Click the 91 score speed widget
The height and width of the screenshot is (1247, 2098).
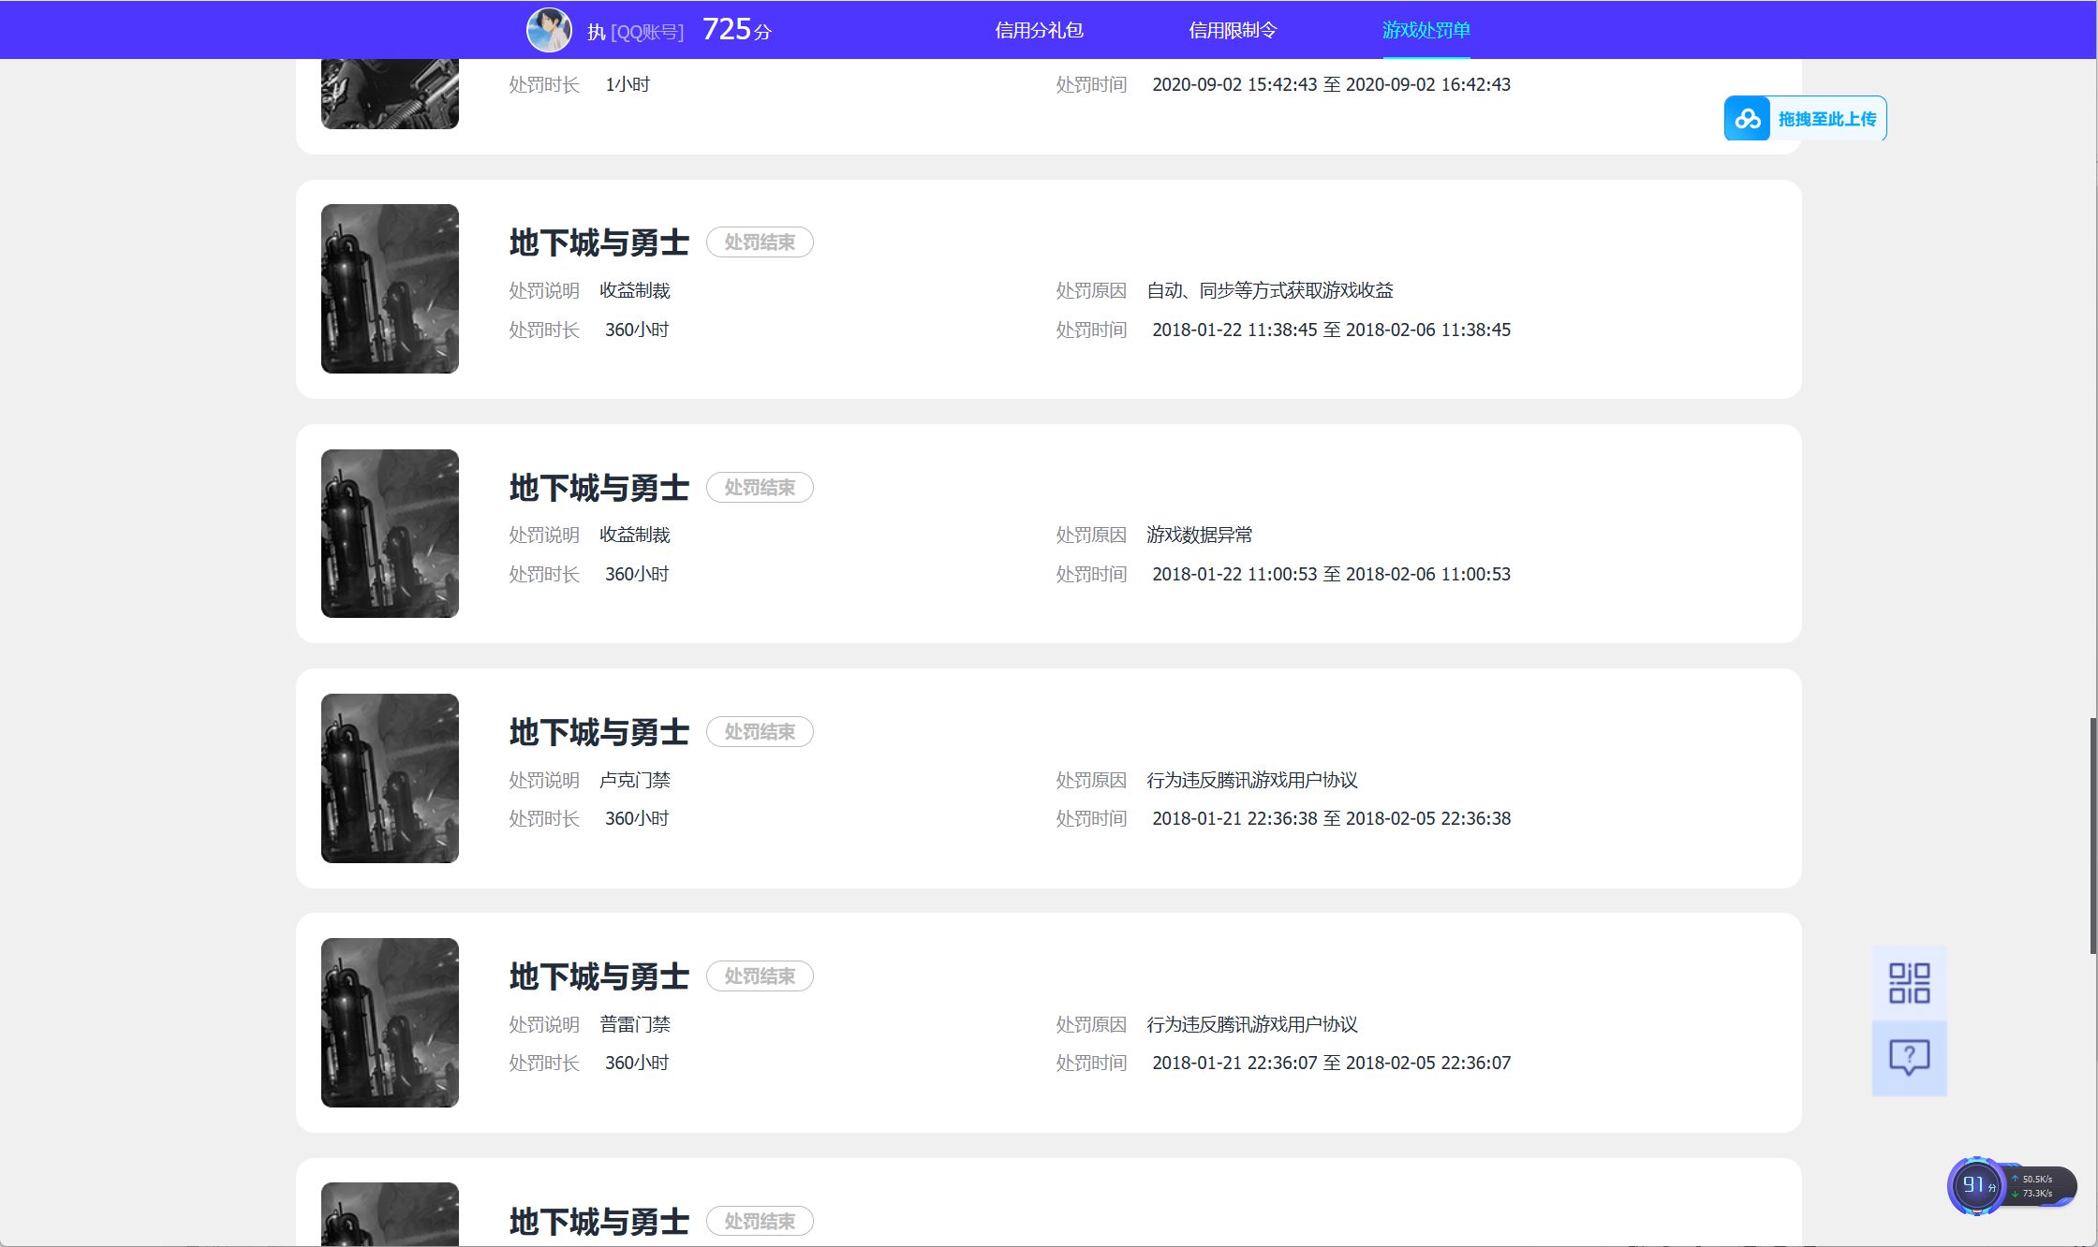pyautogui.click(x=1976, y=1185)
